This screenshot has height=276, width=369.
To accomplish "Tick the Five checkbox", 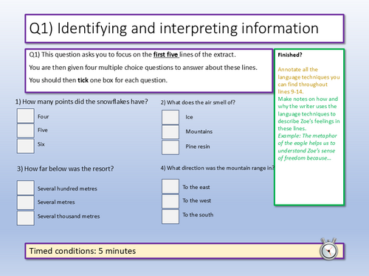I will [26, 130].
